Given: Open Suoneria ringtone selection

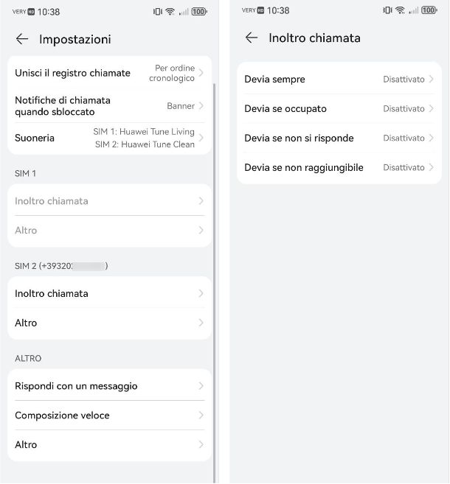Looking at the screenshot, I should (x=109, y=138).
